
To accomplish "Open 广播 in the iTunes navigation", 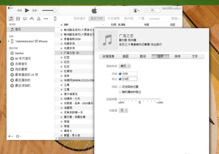I will tap(141, 18).
